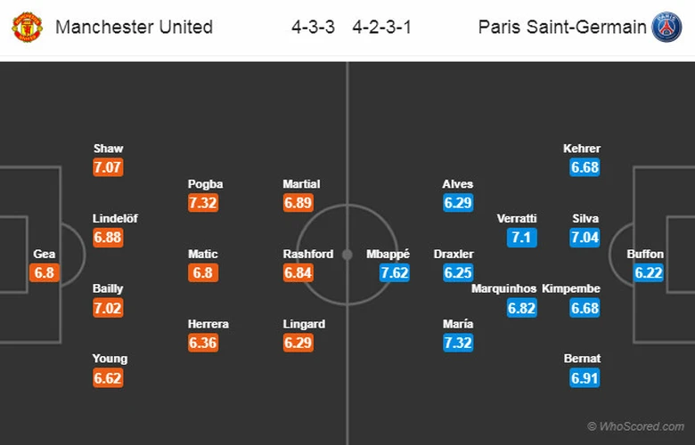Viewport: 695px width, 445px height.
Task: Click Lindelöf's 6.88 rating badge
Action: pos(109,238)
